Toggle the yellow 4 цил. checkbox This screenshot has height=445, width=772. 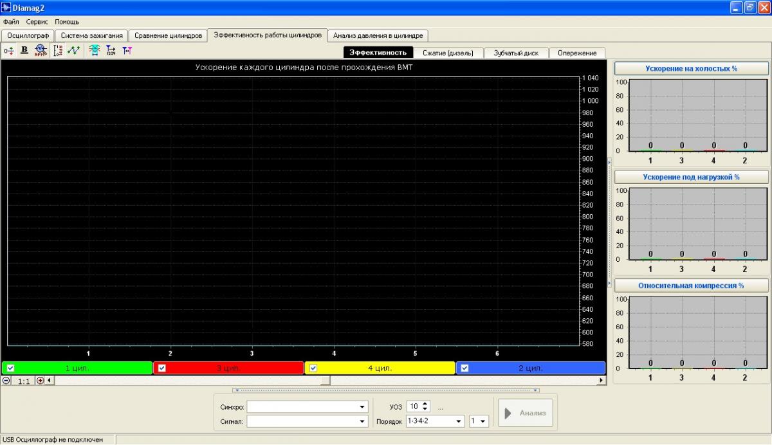point(314,368)
